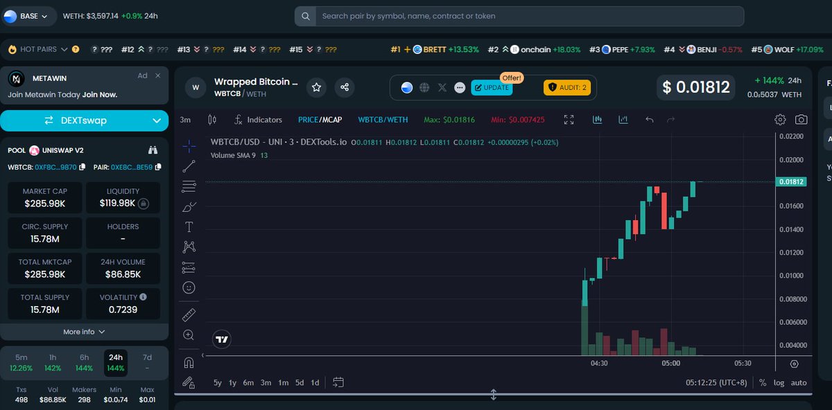The width and height of the screenshot is (832, 410).
Task: Open the go-to-date calendar icon
Action: point(338,382)
